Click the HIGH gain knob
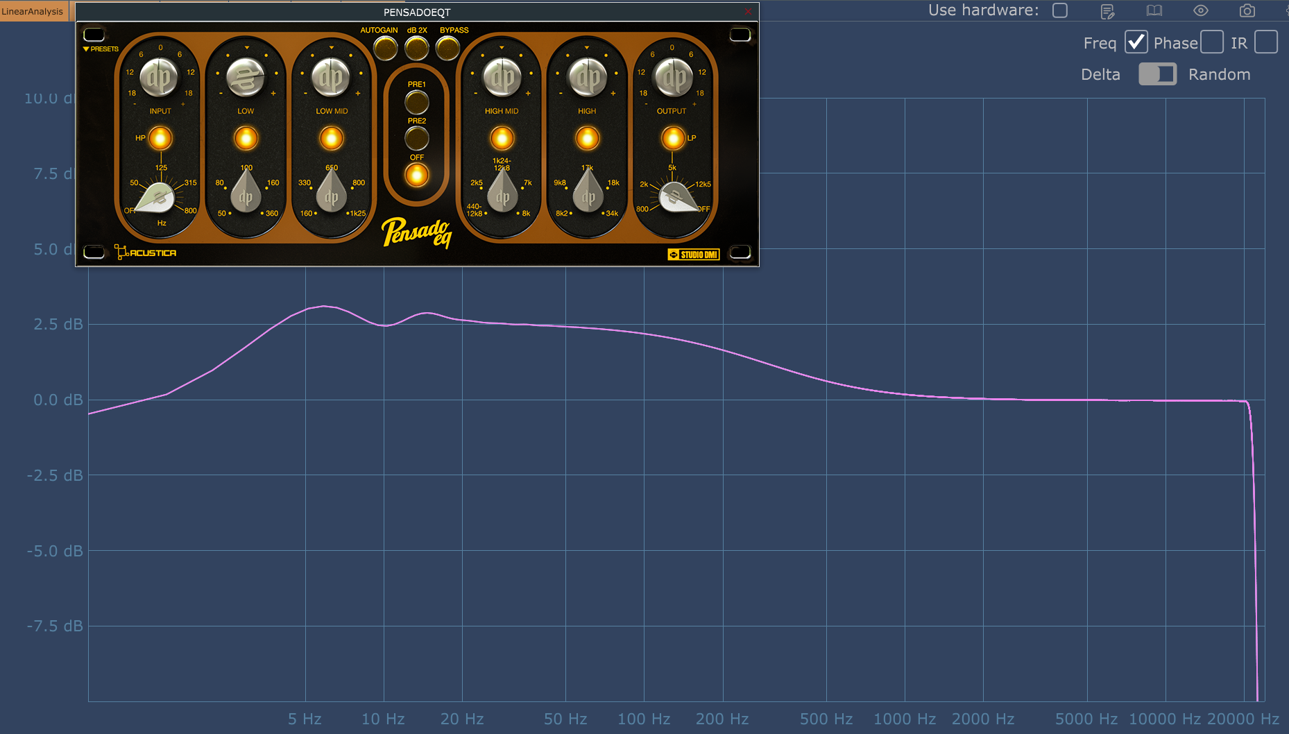The height and width of the screenshot is (734, 1289). coord(588,78)
